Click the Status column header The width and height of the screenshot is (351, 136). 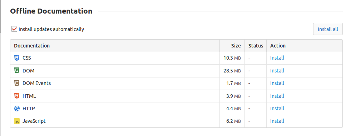[256, 46]
